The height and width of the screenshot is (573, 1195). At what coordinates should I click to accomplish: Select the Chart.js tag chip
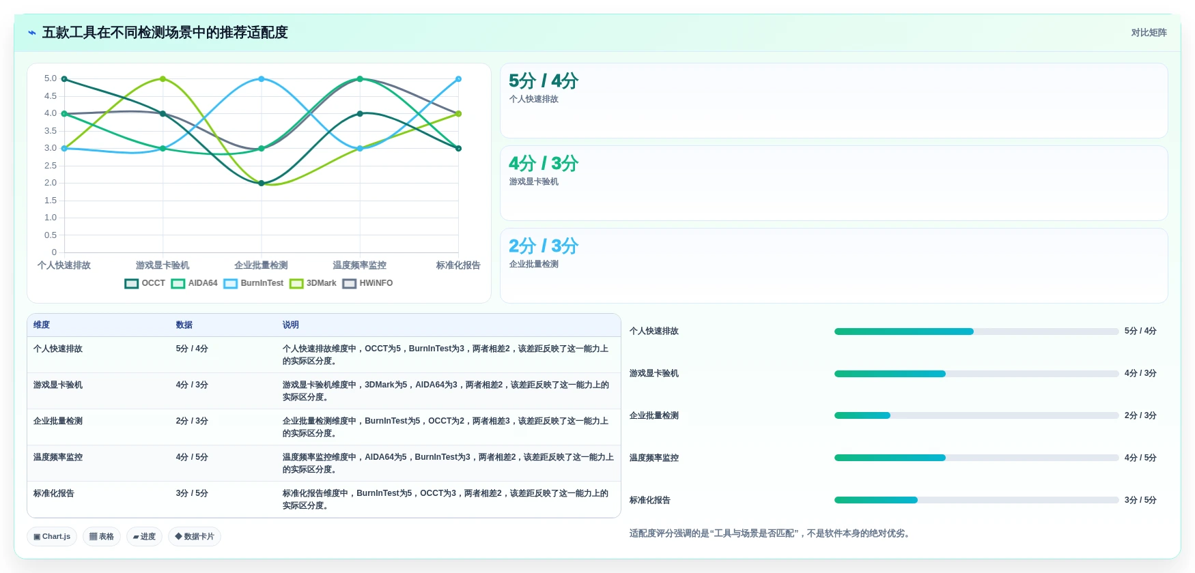tap(52, 537)
